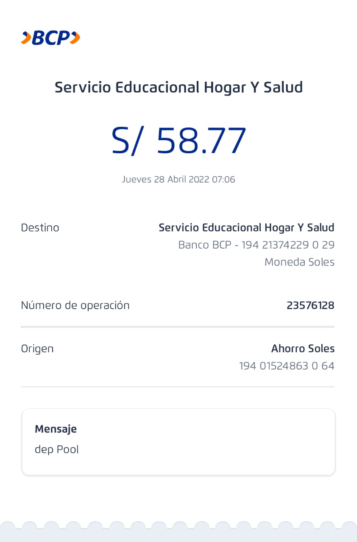Image resolution: width=357 pixels, height=542 pixels.
Task: Select origin account 194 01524863 0 64
Action: [287, 366]
